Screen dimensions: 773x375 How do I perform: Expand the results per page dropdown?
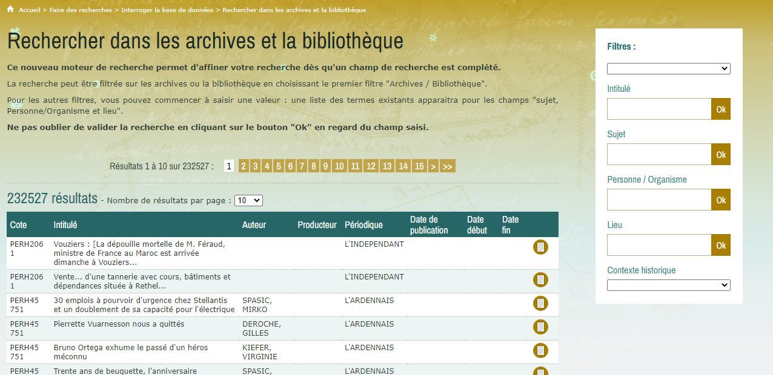click(x=248, y=200)
